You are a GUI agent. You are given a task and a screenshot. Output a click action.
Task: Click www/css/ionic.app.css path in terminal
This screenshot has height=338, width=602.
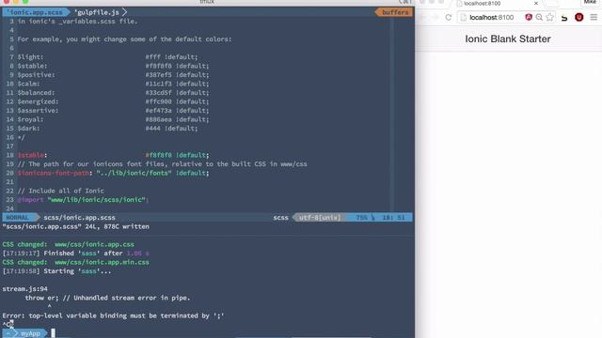point(94,244)
